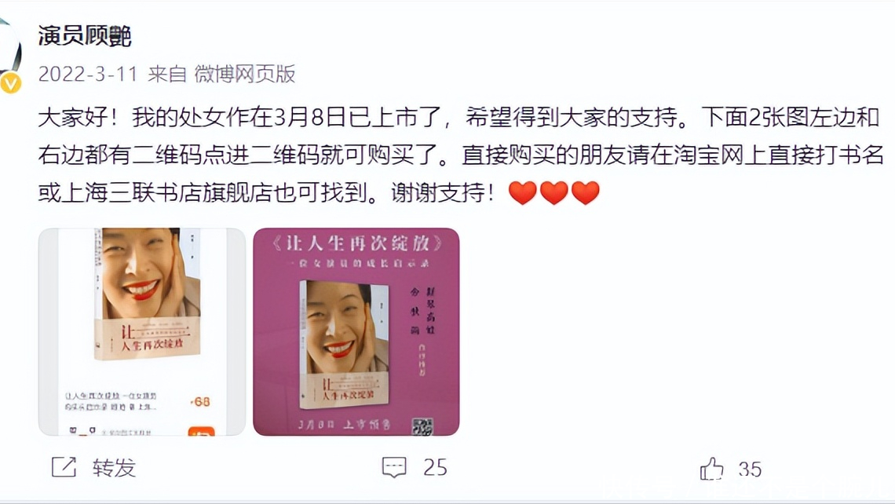The height and width of the screenshot is (504, 895).
Task: Click the 《让人生再次绽放》 title in poster
Action: pyautogui.click(x=357, y=243)
